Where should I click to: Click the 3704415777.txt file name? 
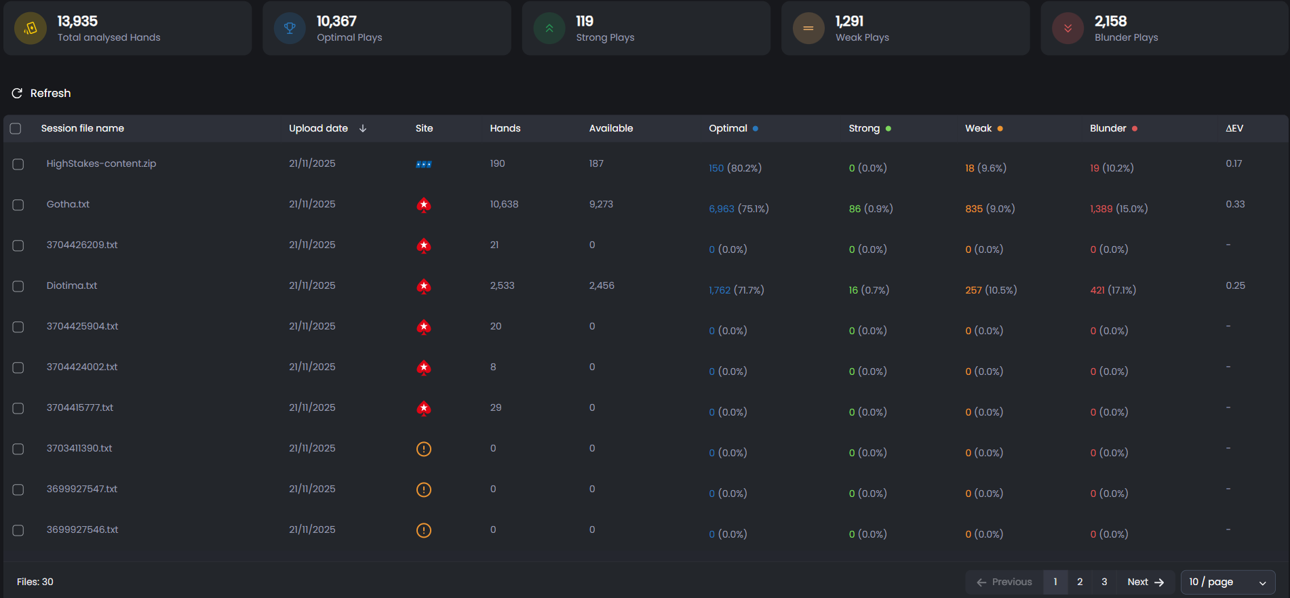point(79,407)
